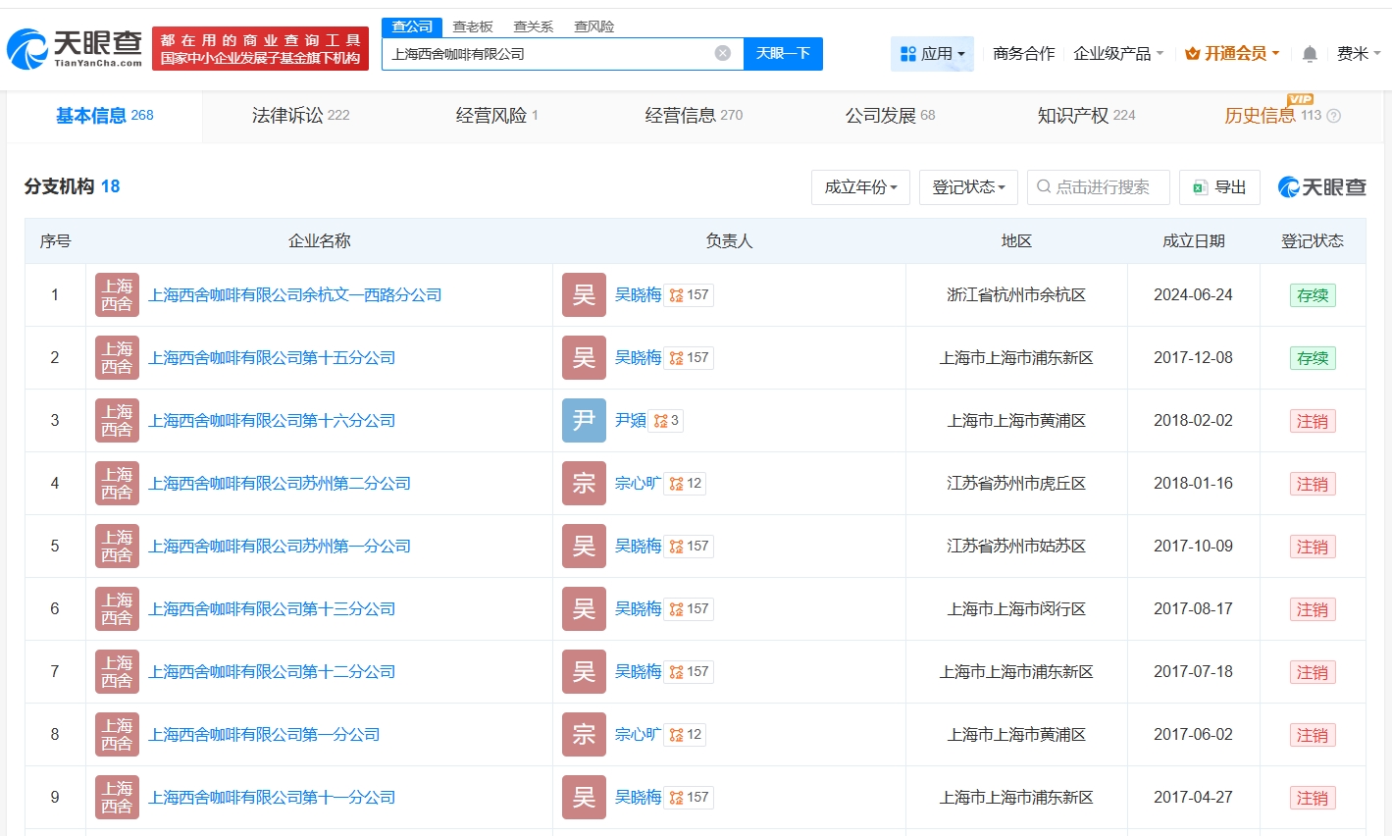Click 上海西舍 logo for 余杭文一西路分公司
Viewport: 1392px width, 836px height.
tap(117, 295)
